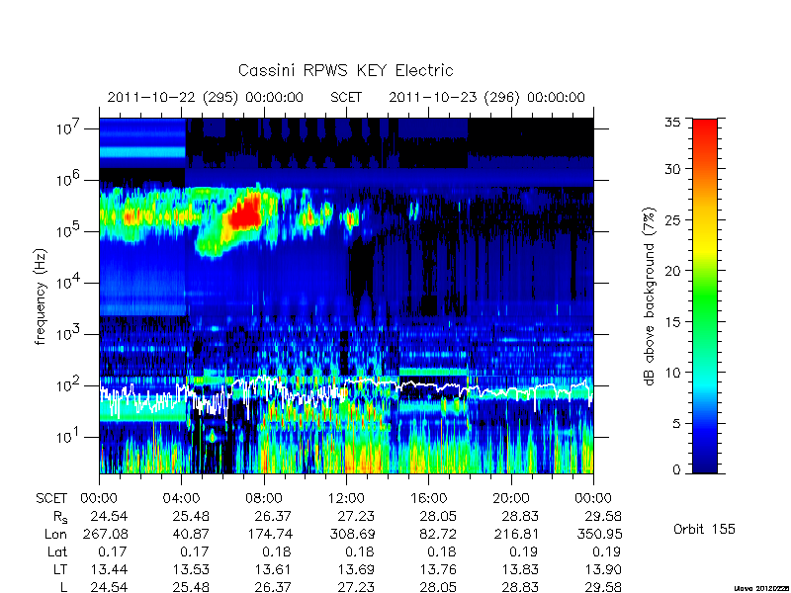Click the SCET row label below the plot
The height and width of the screenshot is (593, 791).
pyautogui.click(x=51, y=498)
